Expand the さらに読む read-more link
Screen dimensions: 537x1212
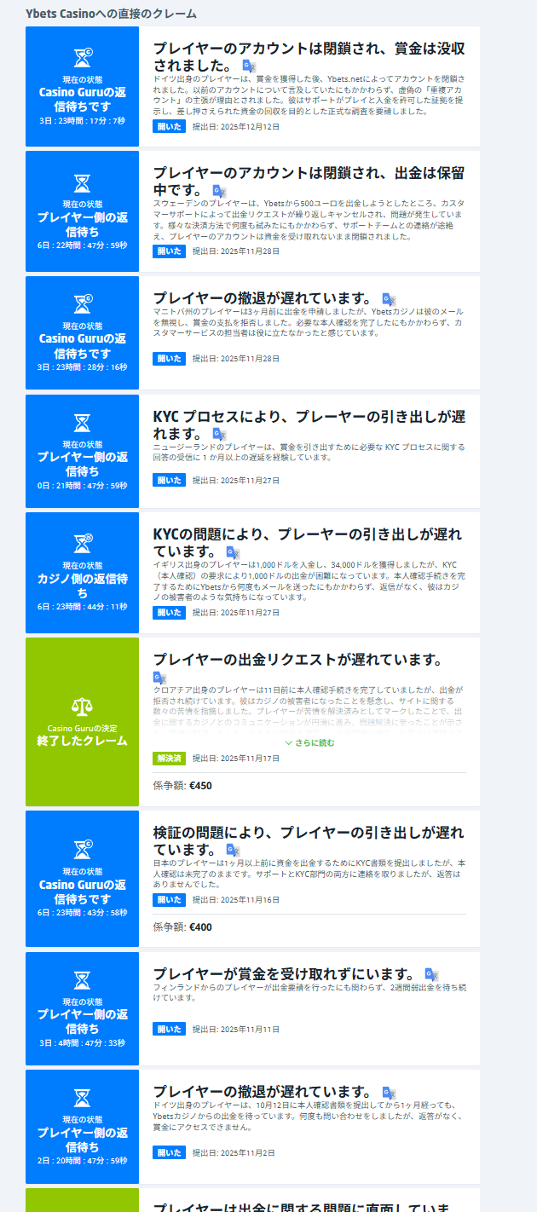click(309, 742)
